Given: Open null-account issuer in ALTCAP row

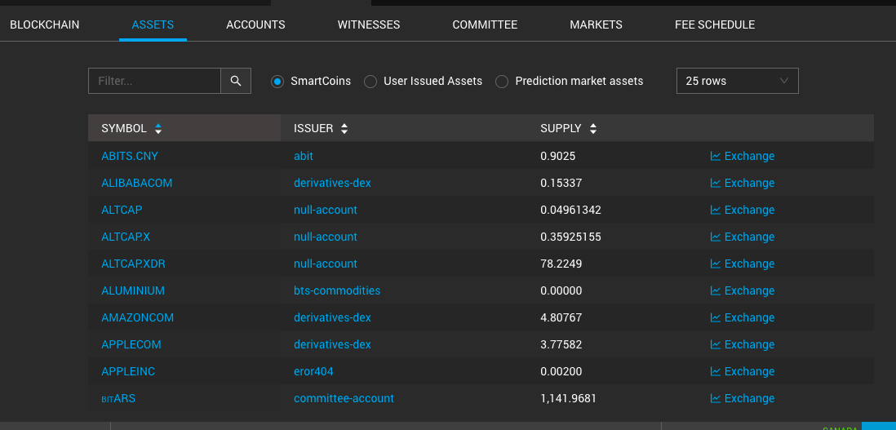Looking at the screenshot, I should 325,210.
